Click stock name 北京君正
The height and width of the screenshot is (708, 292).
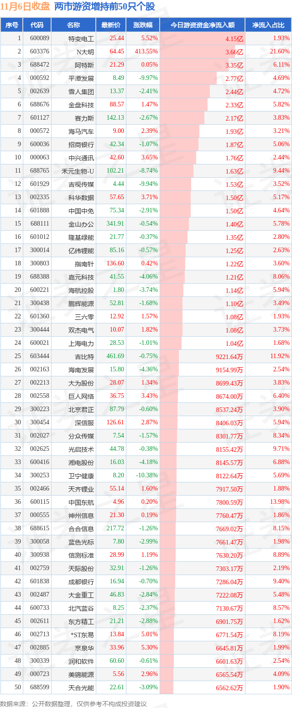(81, 410)
